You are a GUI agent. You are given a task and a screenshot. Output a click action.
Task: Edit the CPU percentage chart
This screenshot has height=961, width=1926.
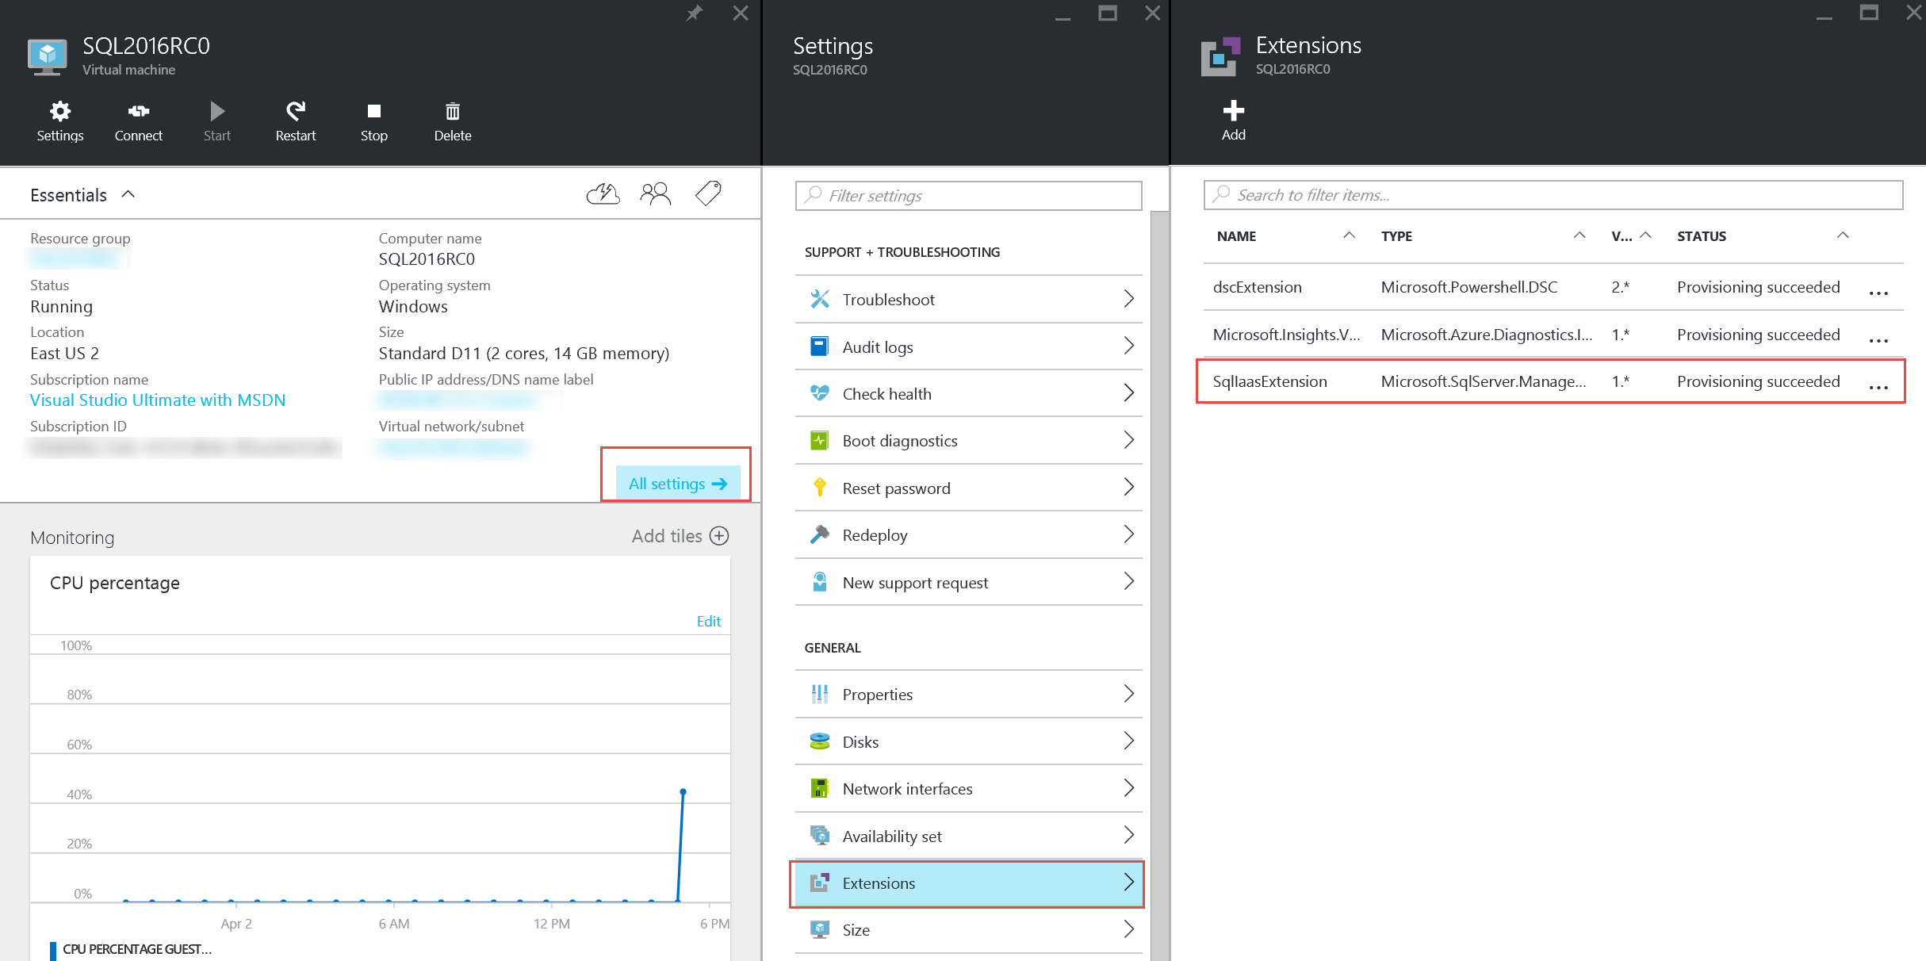(708, 621)
